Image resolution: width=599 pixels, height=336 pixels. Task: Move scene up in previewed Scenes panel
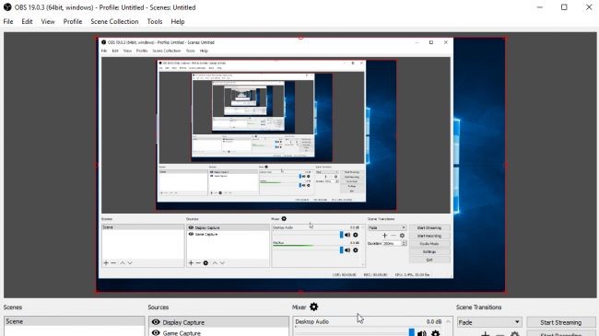tap(123, 262)
